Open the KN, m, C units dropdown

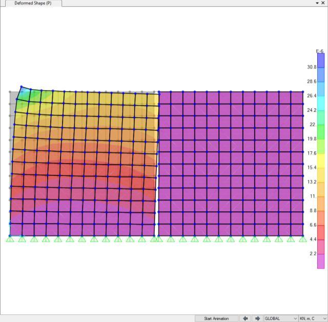click(x=313, y=318)
